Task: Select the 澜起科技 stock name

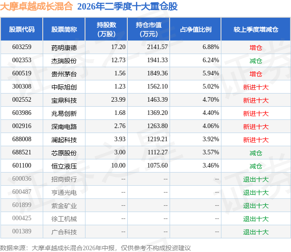Action: click(x=64, y=140)
